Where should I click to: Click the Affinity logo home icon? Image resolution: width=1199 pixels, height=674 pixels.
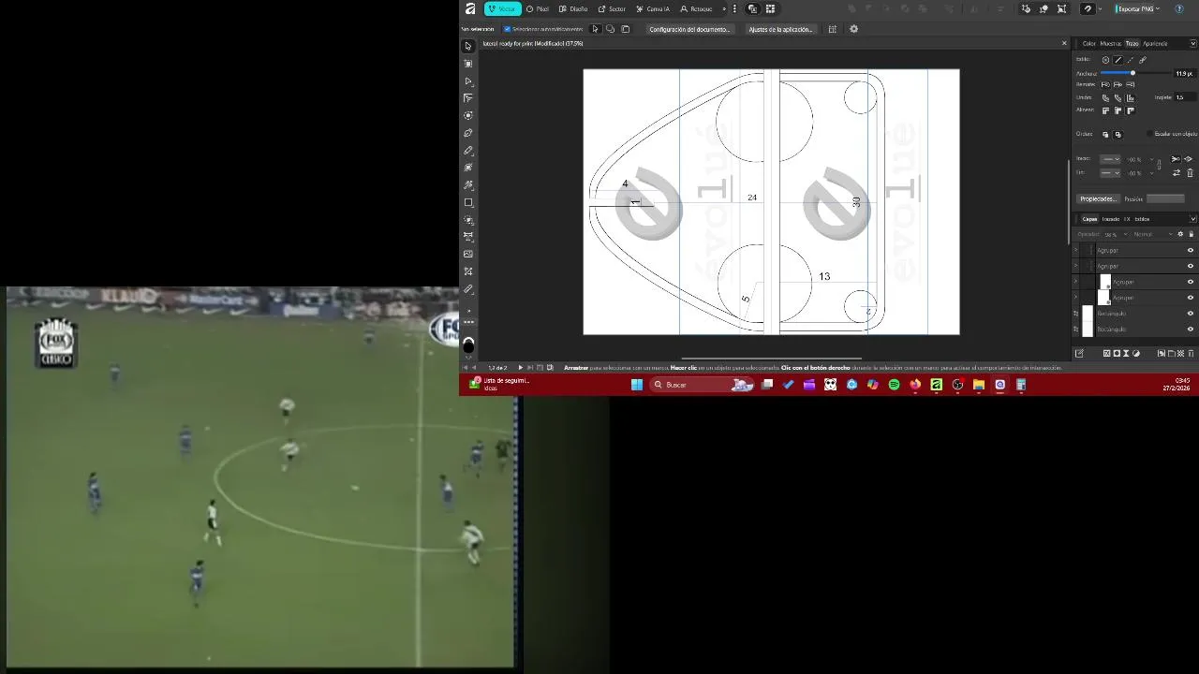pyautogui.click(x=470, y=8)
